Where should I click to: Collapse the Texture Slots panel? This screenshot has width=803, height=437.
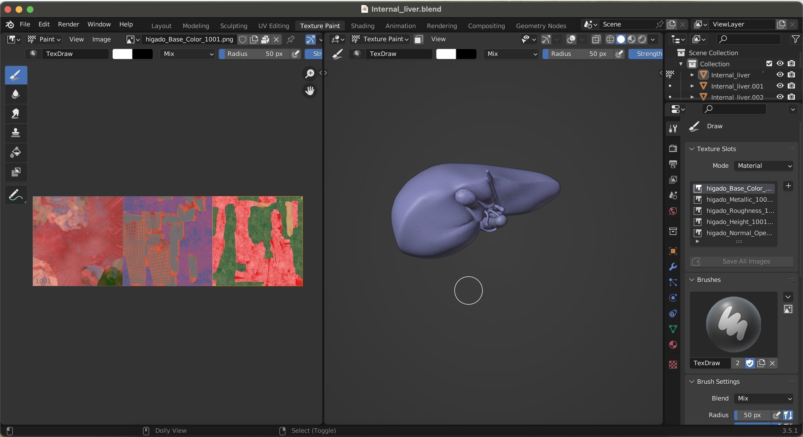coord(692,149)
